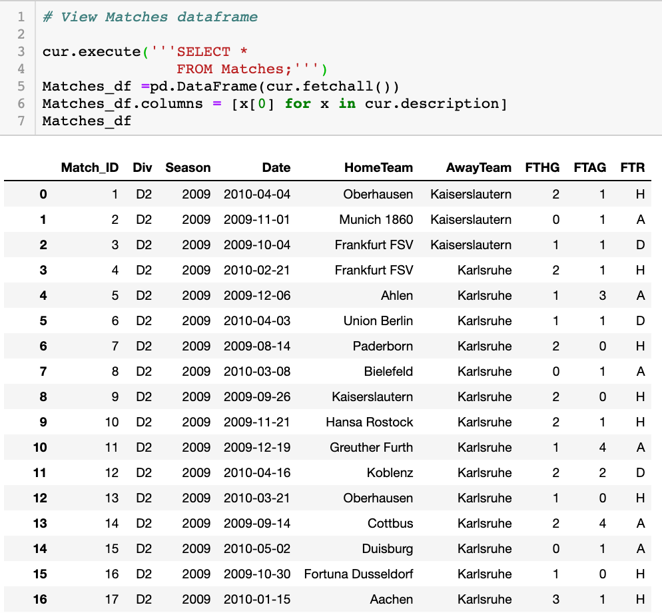Select date cell 2010-03-08
Viewport: 662px width, 613px height.
pos(257,372)
